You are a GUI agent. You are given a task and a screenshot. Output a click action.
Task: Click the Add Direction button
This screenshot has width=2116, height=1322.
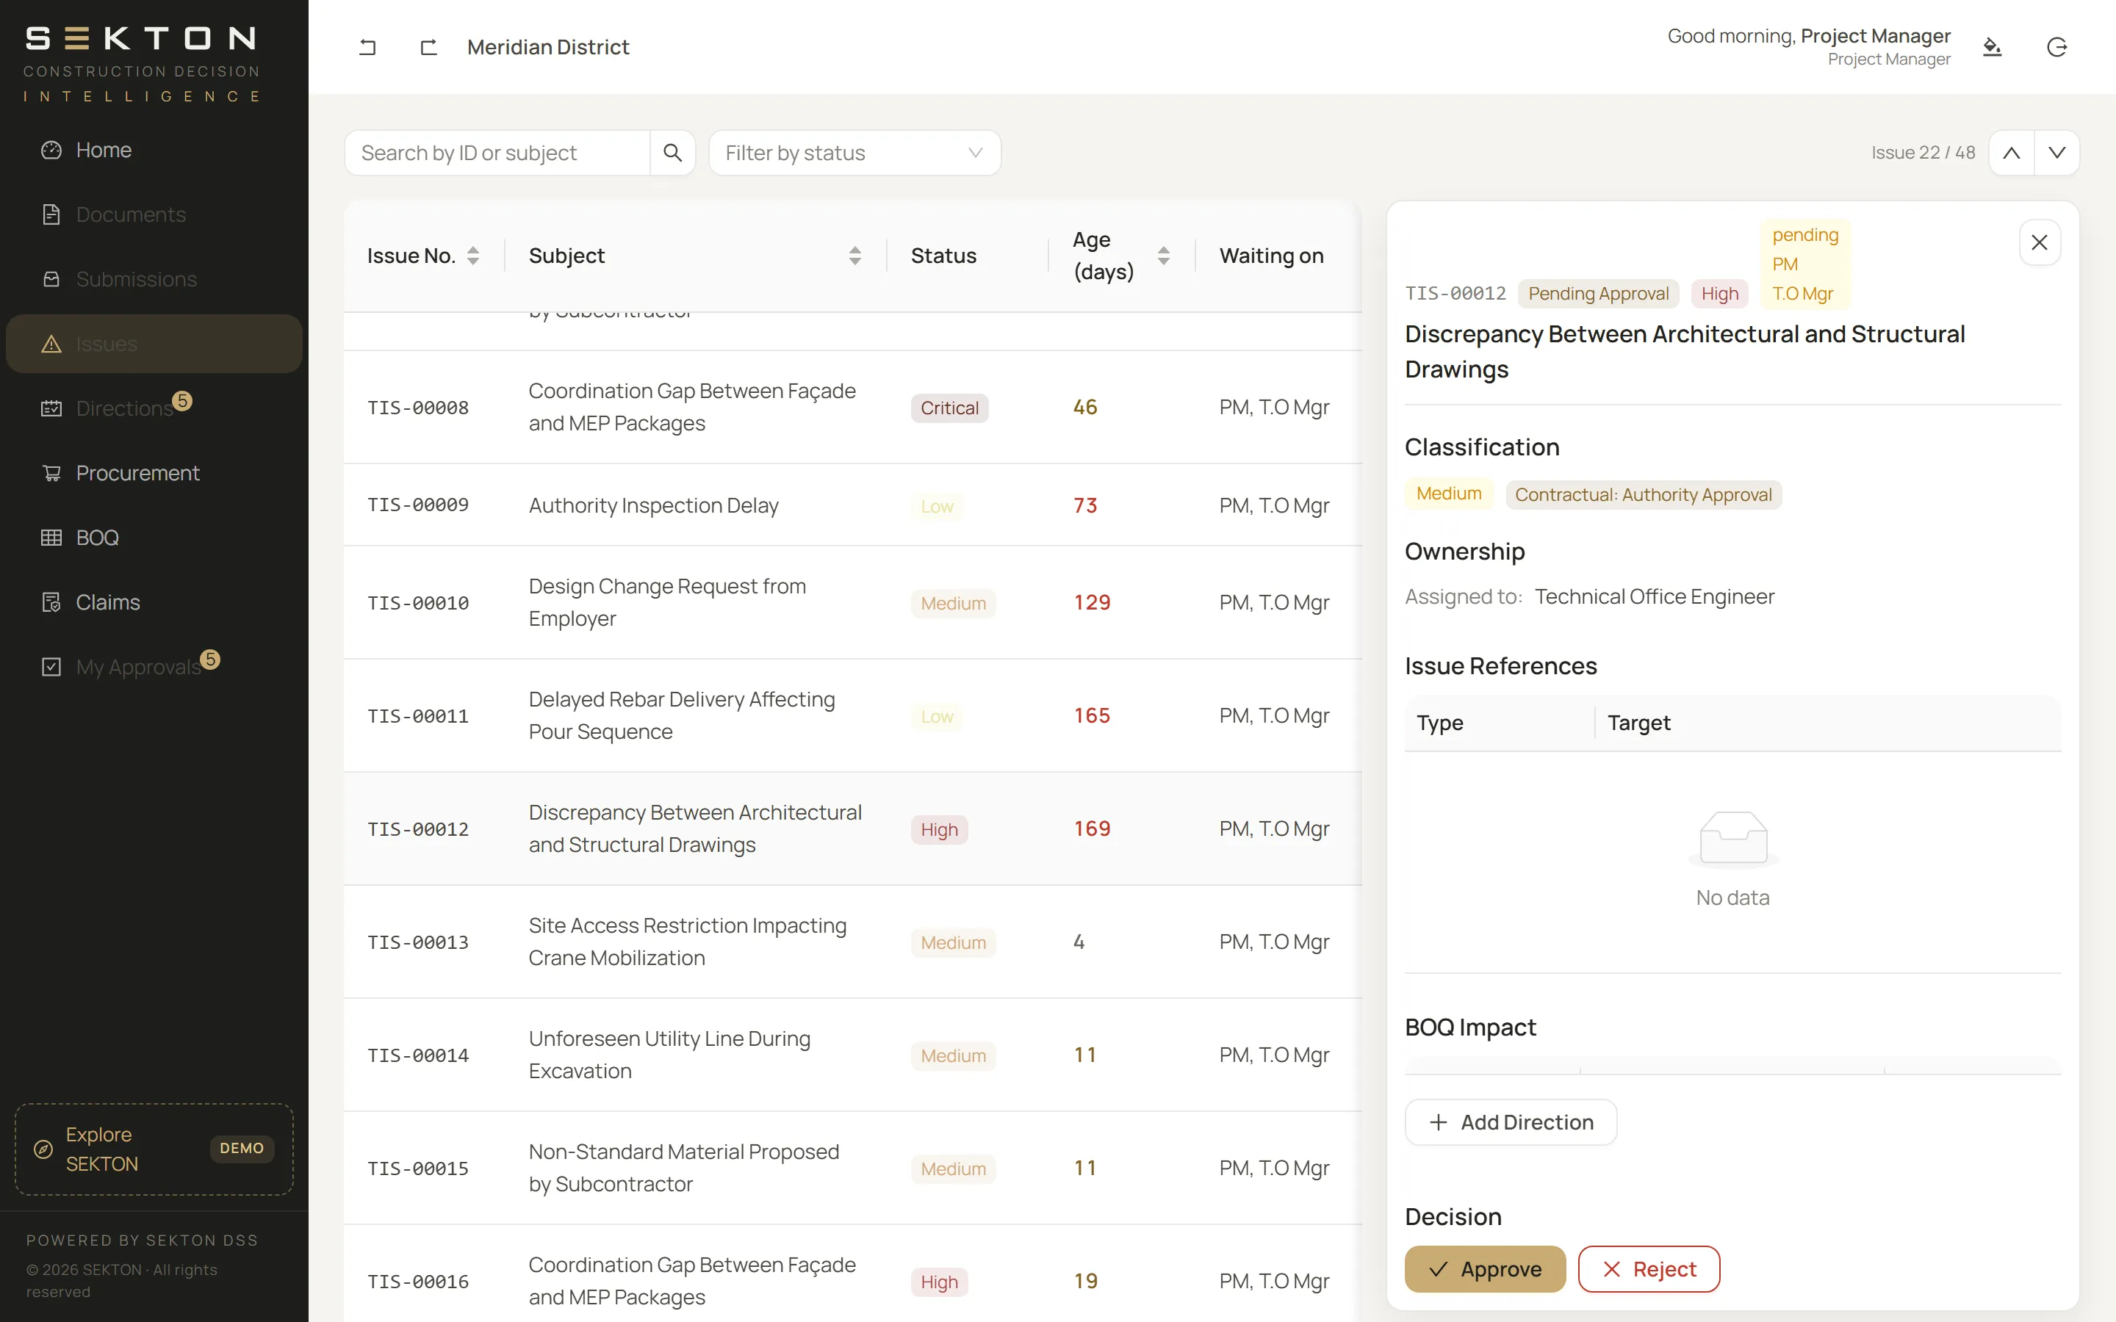(x=1510, y=1121)
